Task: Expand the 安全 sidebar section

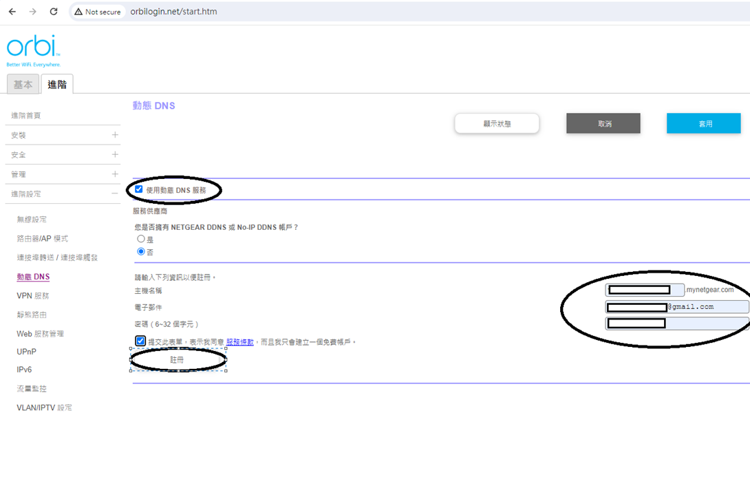Action: (115, 155)
